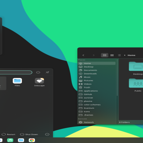Open Home in the Places sidebar
This screenshot has width=143, height=143.
[x=97, y=63]
